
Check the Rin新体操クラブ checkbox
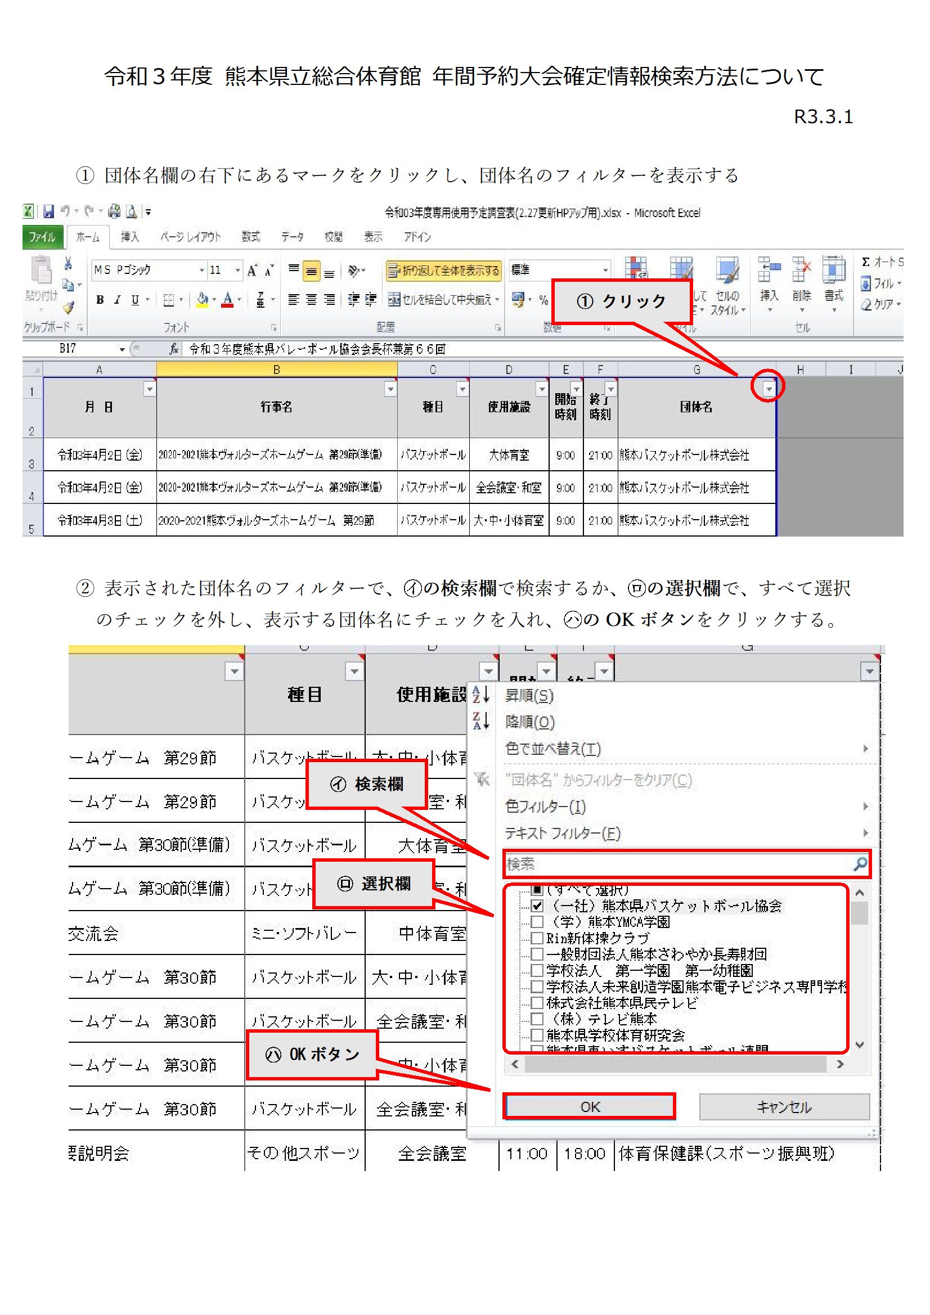click(537, 938)
